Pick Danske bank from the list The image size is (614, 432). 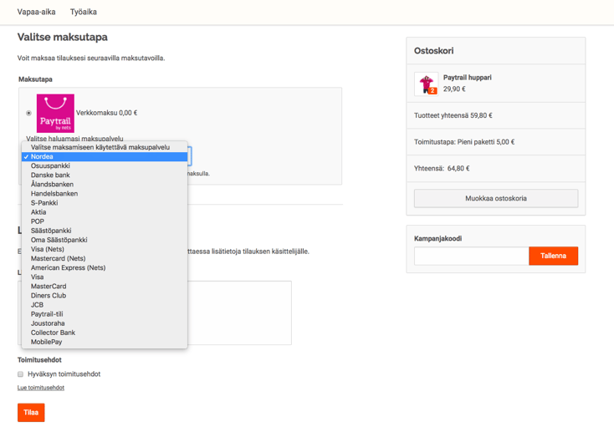coord(105,175)
